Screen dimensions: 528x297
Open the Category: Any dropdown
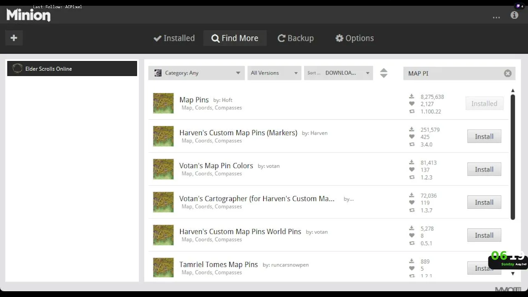click(197, 73)
